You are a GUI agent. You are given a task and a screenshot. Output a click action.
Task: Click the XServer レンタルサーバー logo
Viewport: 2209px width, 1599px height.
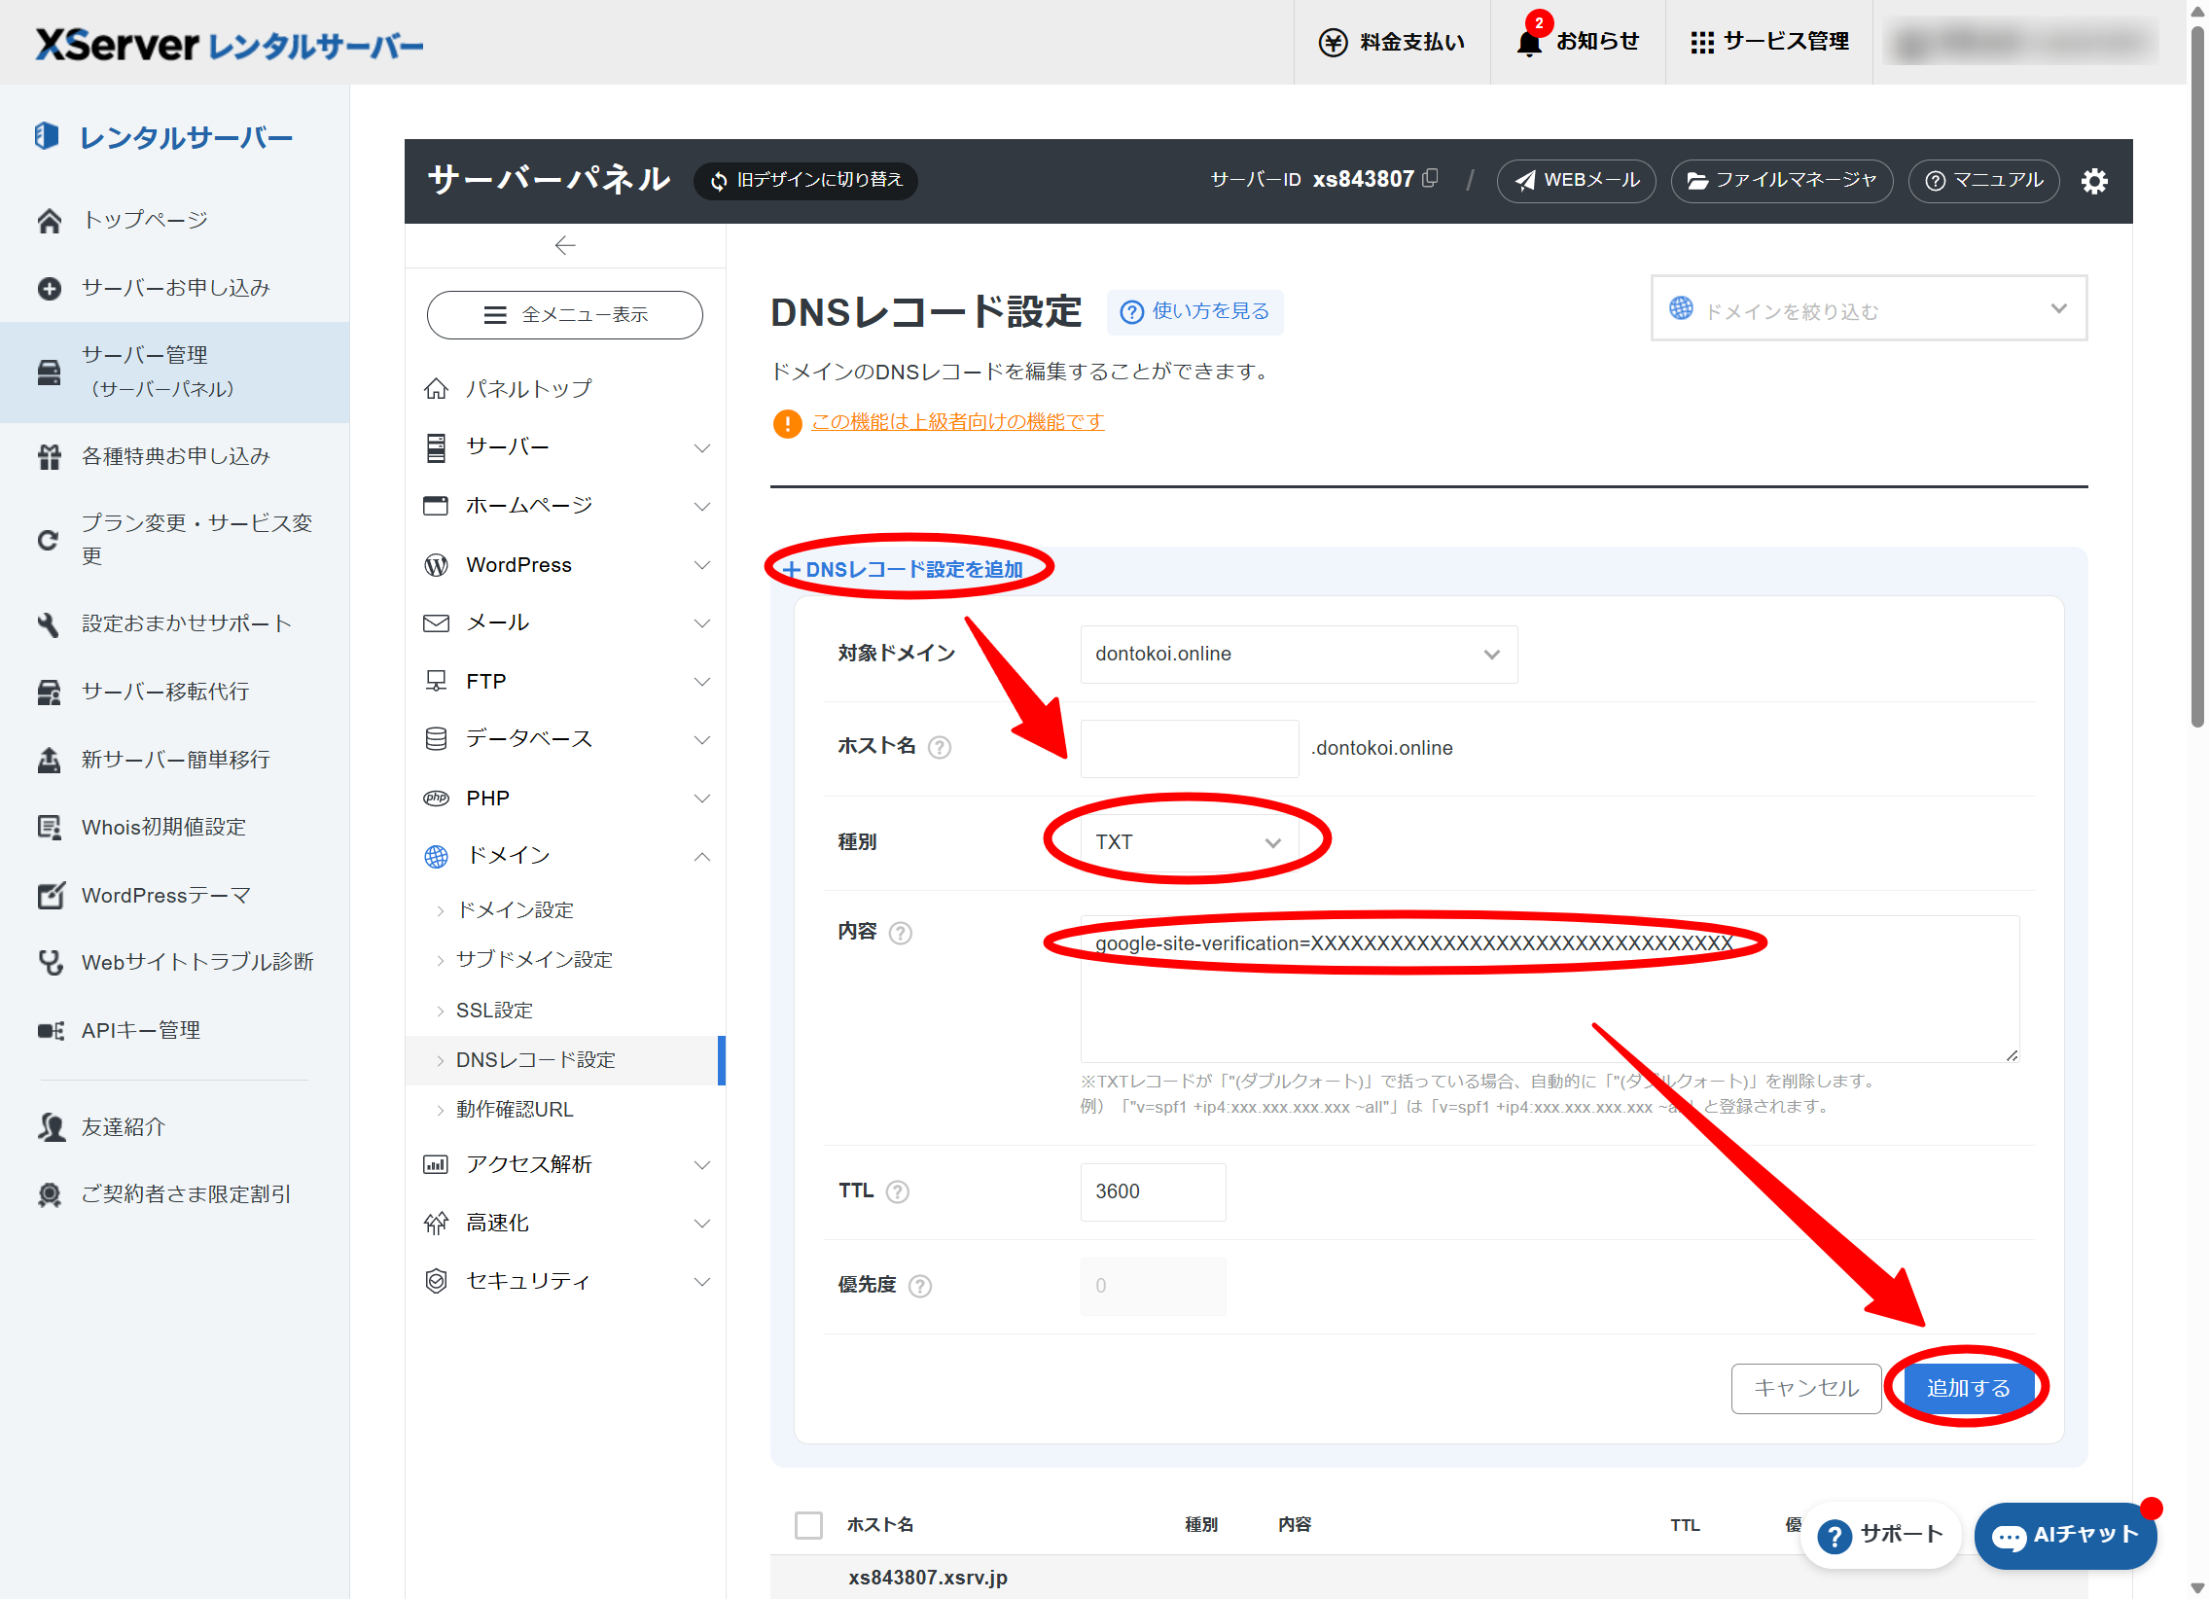click(x=230, y=44)
